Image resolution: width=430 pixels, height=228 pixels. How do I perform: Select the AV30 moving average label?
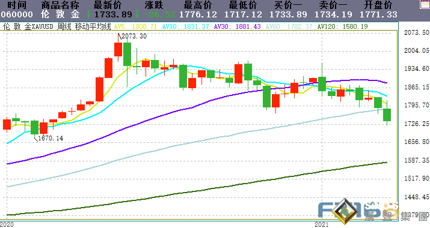click(x=237, y=26)
